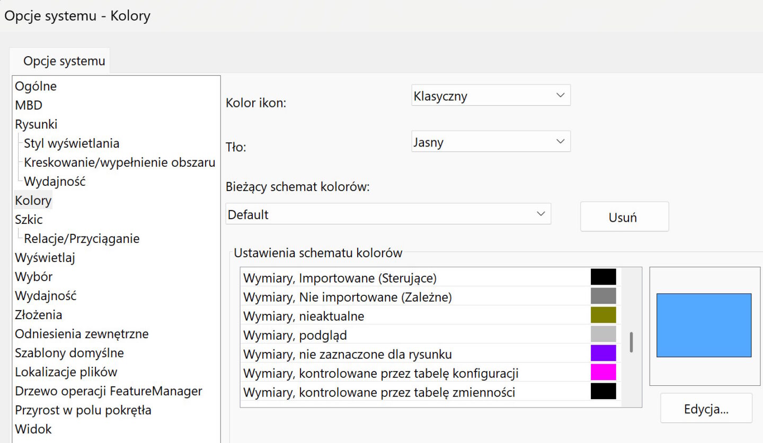Open the Kolor ikon dropdown
This screenshot has height=443, width=763.
(x=490, y=96)
